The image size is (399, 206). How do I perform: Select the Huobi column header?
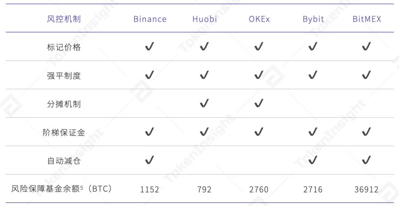[204, 19]
